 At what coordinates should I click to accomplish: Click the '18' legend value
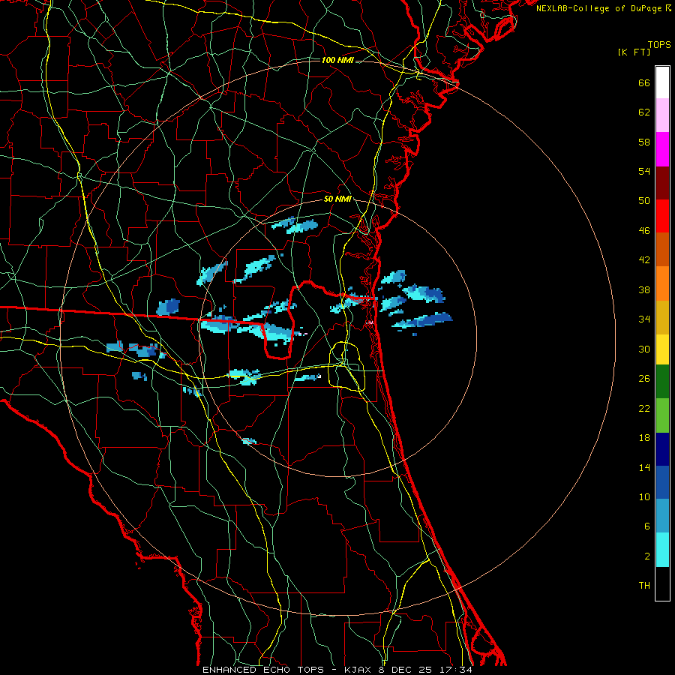(644, 438)
